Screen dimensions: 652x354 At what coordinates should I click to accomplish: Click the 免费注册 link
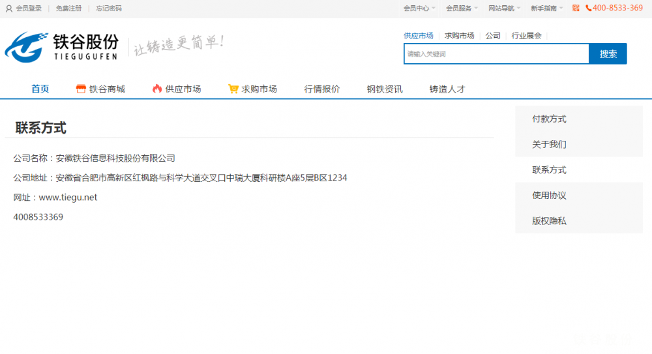(68, 8)
